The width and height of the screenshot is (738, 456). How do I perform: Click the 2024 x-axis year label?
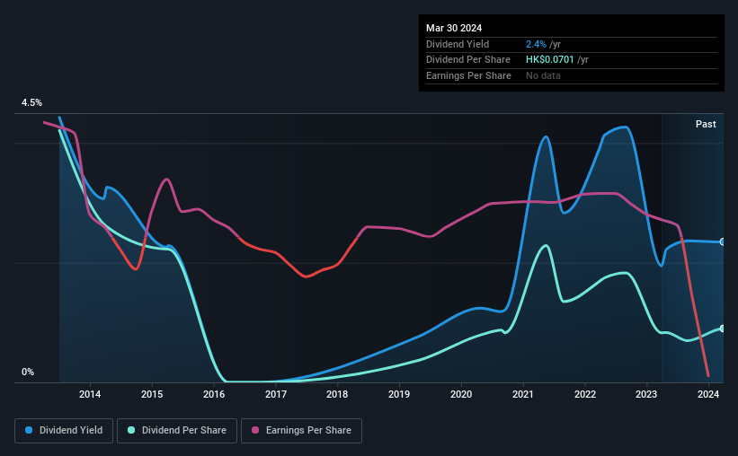click(x=708, y=394)
